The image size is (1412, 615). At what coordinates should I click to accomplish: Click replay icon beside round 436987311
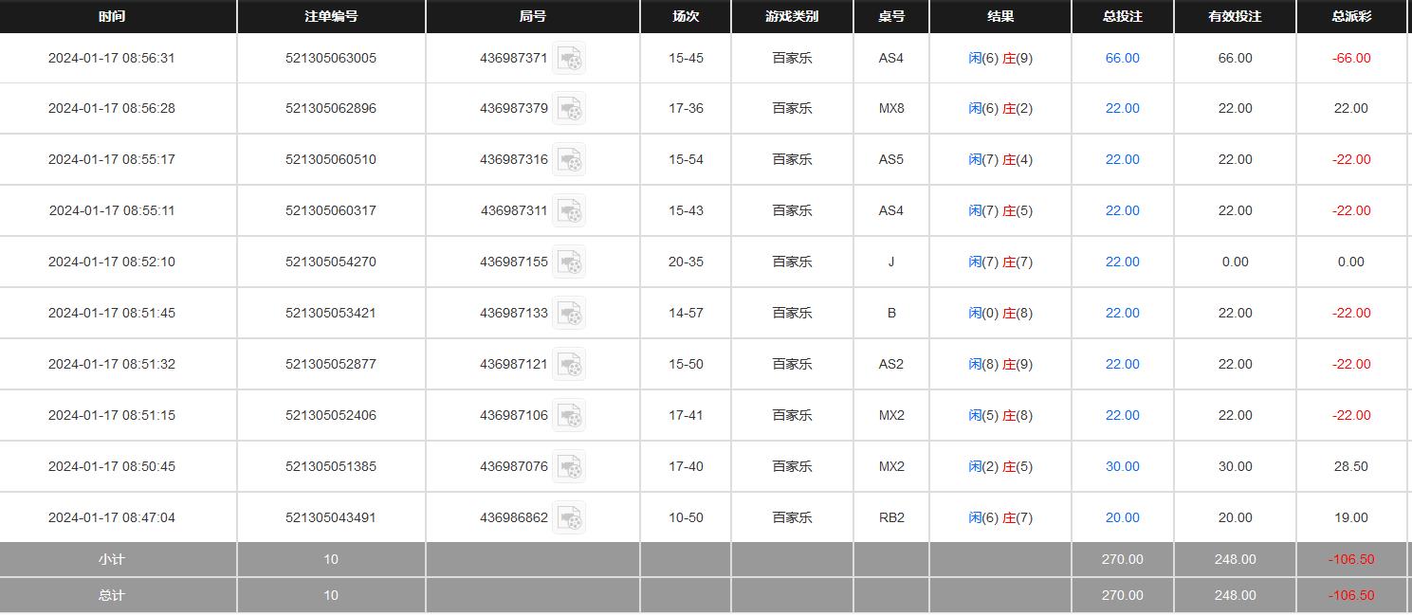(569, 211)
